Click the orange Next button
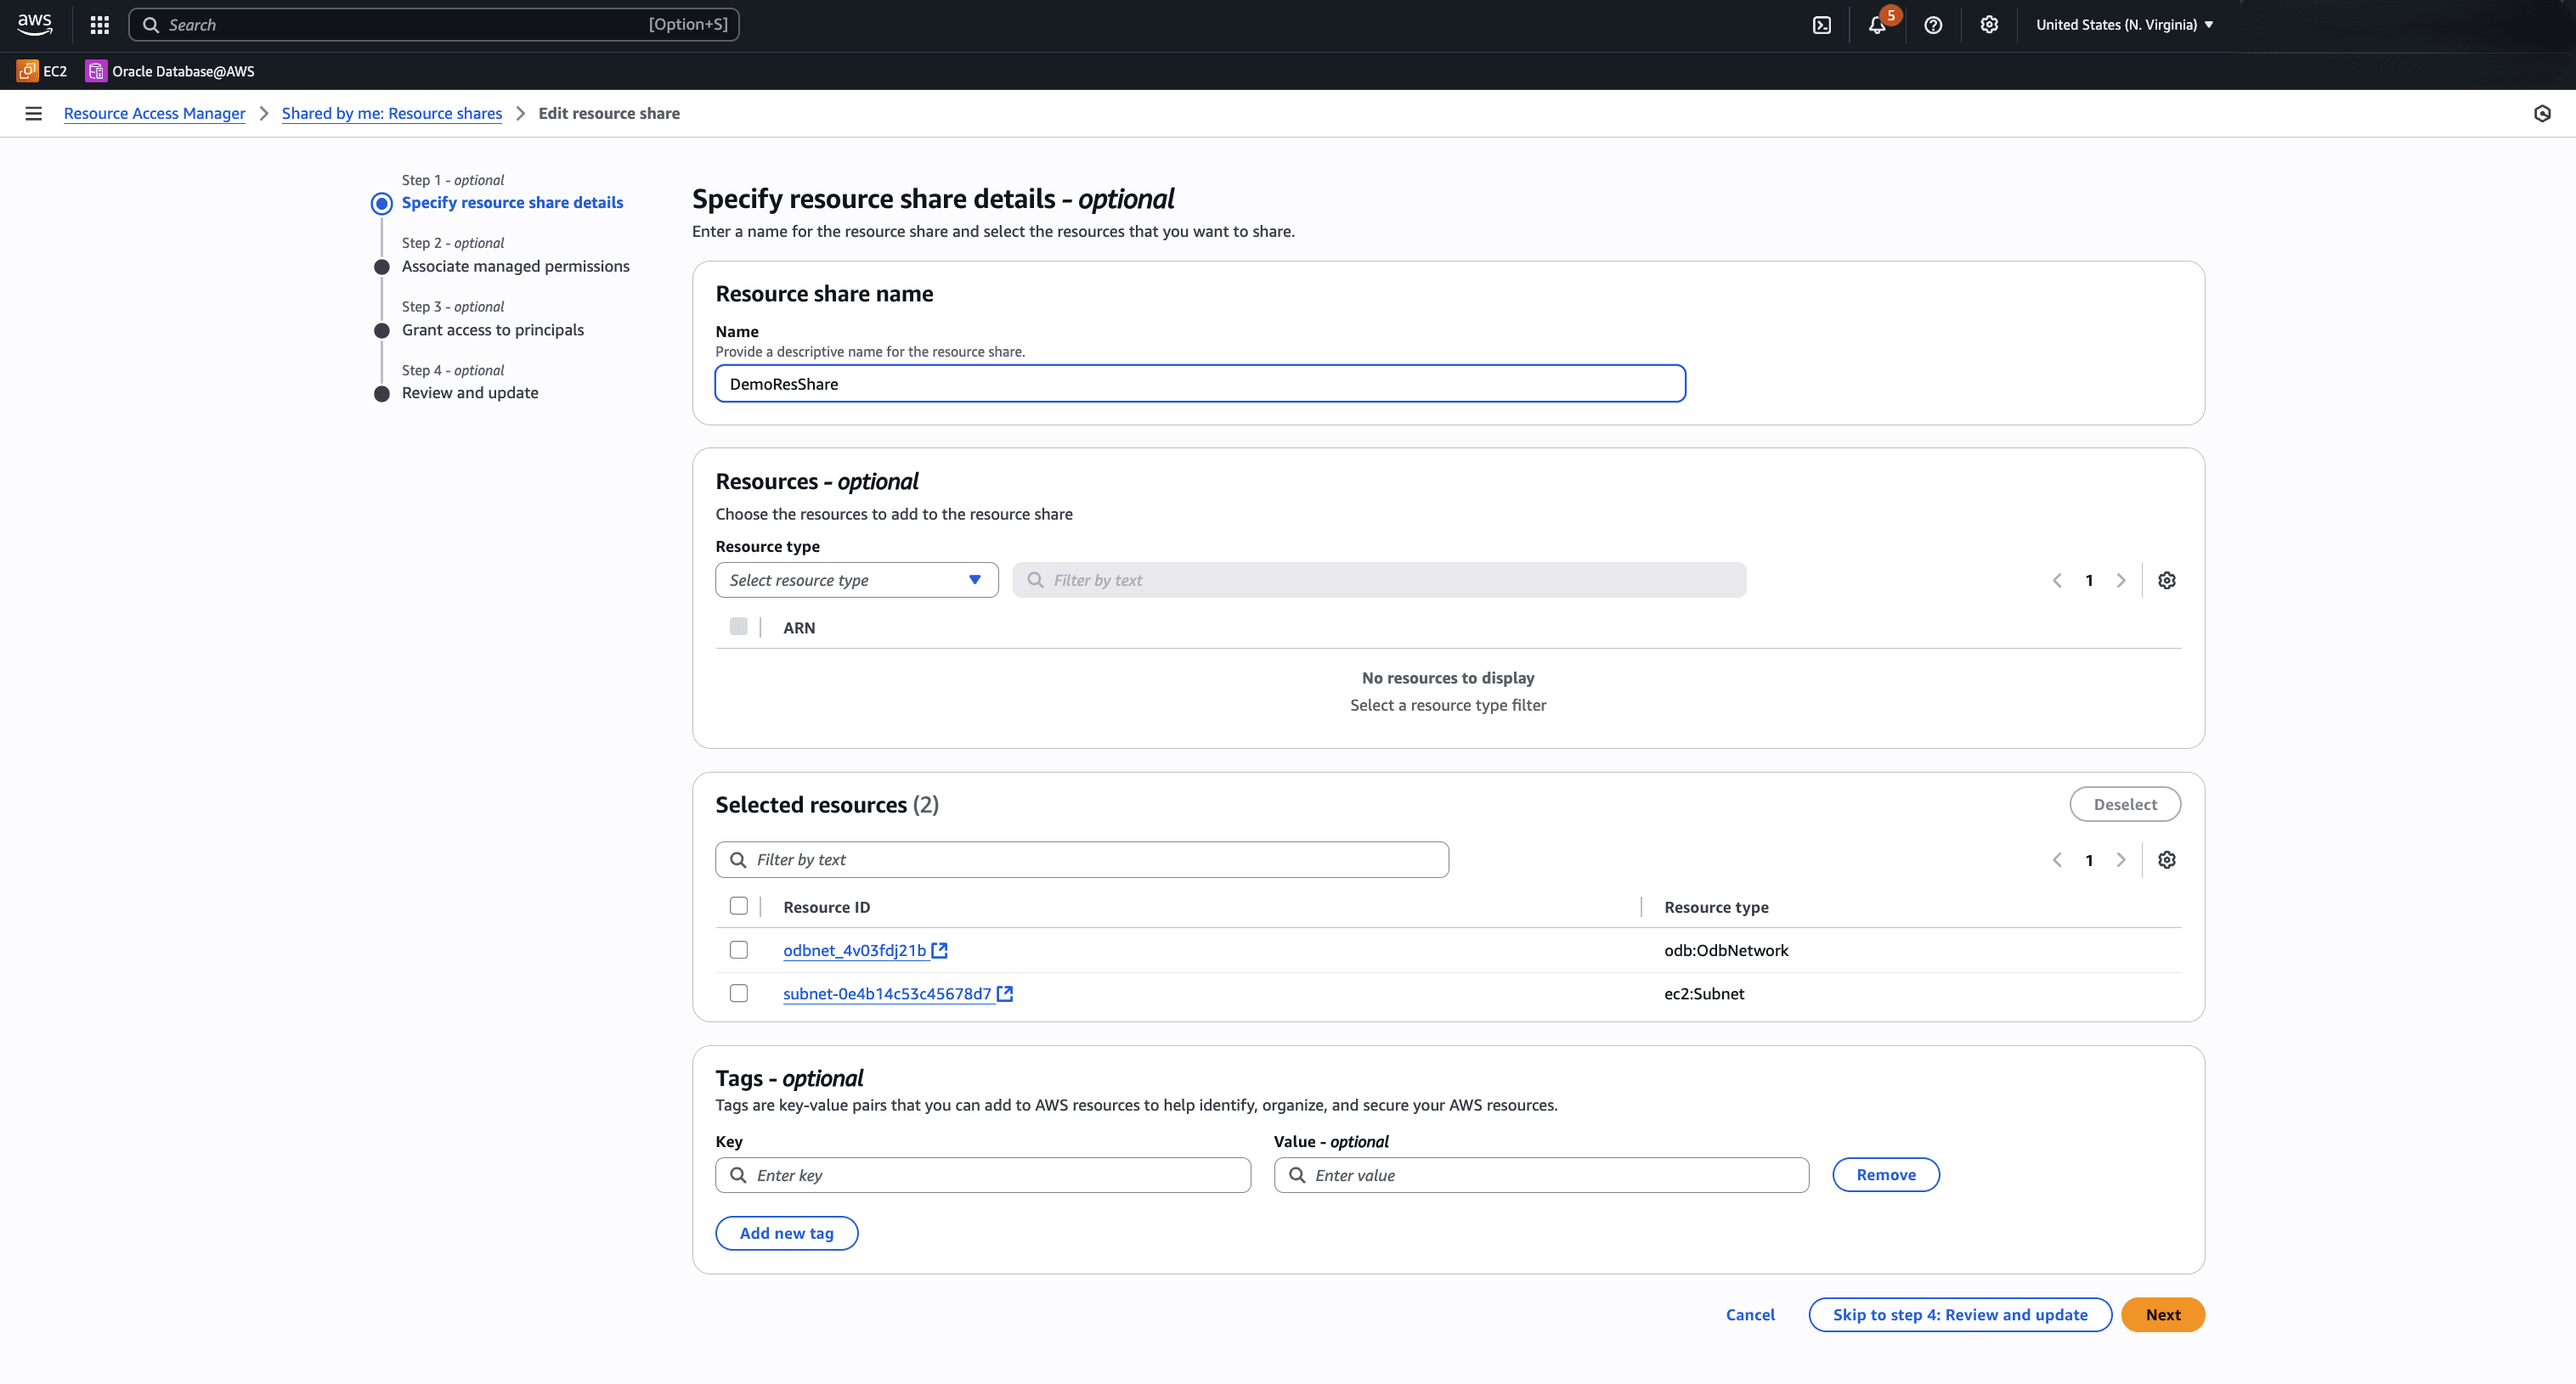Image resolution: width=2576 pixels, height=1384 pixels. tap(2162, 1315)
